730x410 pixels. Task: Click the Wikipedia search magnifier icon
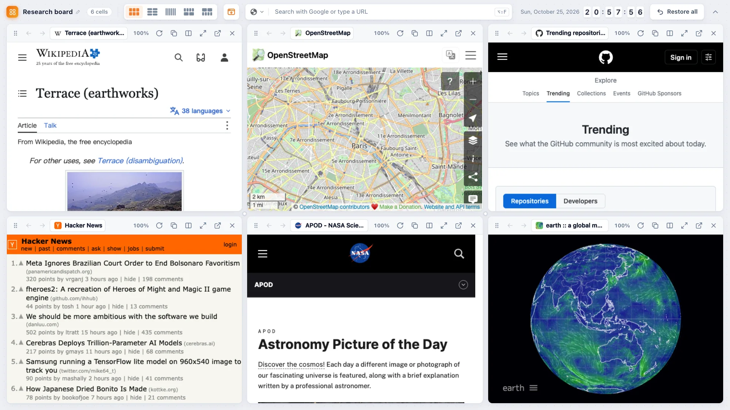[x=178, y=57]
